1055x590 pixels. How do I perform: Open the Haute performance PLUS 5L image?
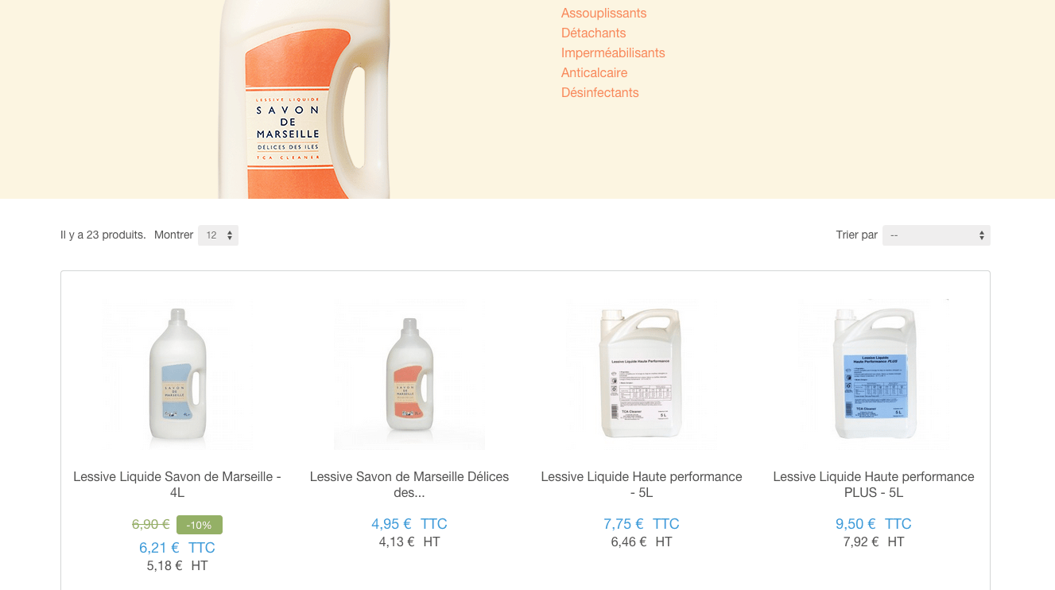coord(874,375)
